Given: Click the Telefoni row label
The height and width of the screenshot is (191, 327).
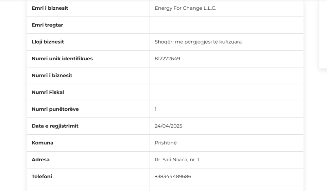Looking at the screenshot, I should pos(42,176).
